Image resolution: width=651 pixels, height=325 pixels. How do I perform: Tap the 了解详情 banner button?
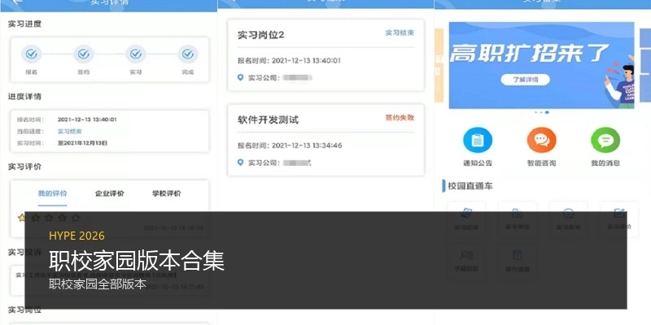click(x=525, y=80)
